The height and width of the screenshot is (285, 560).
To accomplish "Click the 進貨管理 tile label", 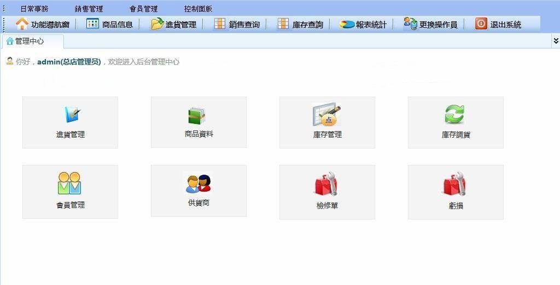I will (71, 134).
